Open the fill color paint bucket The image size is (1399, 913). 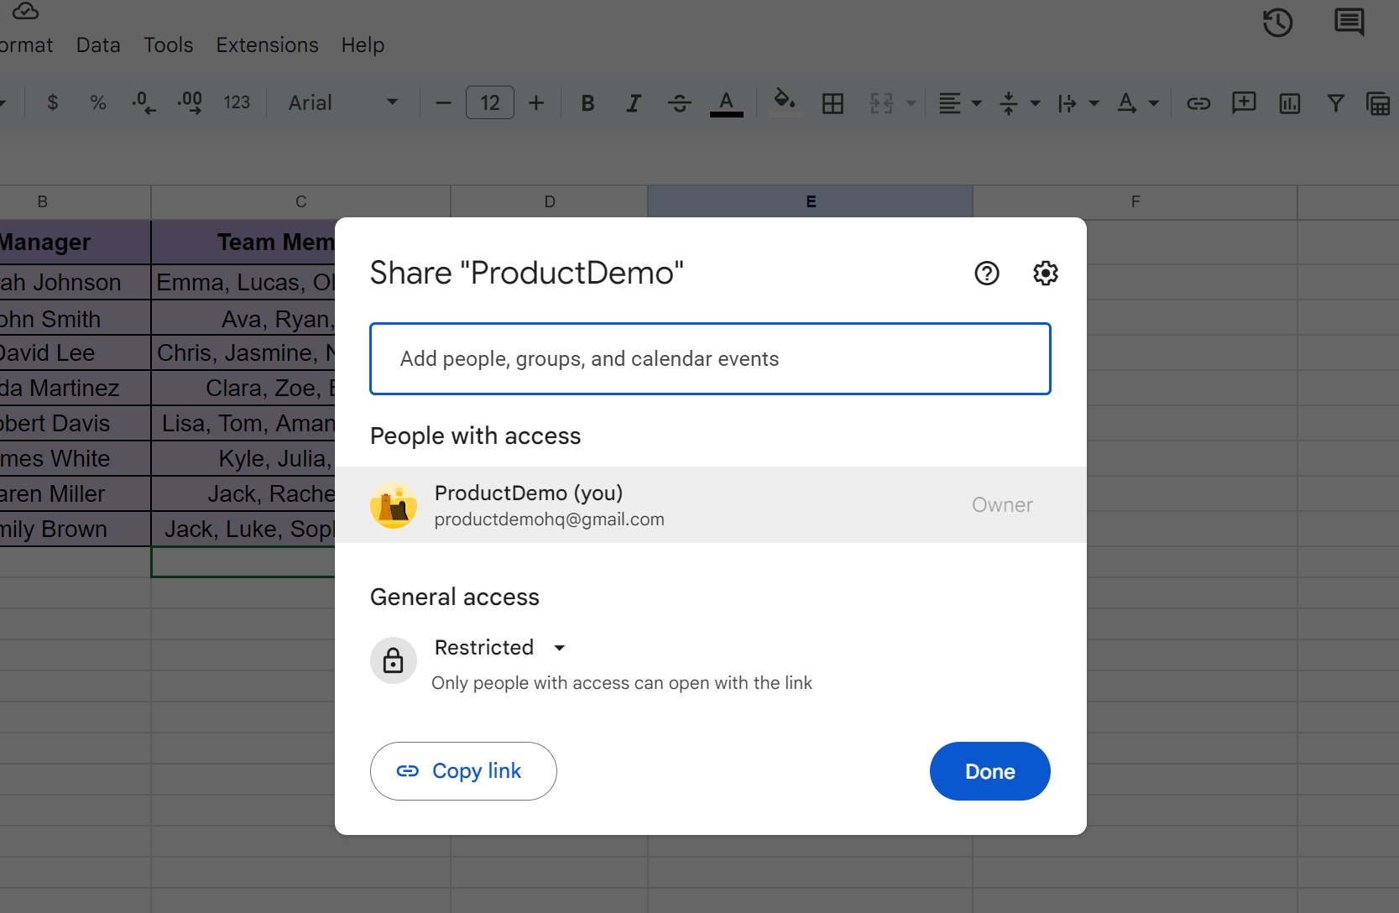point(785,101)
